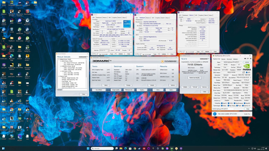Open the AIDA64 red taskbar icon
This screenshot has height=151, width=269.
tap(144, 148)
